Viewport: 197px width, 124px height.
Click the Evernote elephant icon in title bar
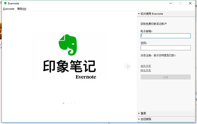pyautogui.click(x=5, y=3)
